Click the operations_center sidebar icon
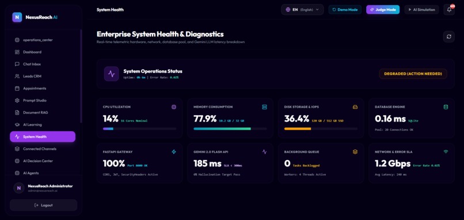 [17, 40]
